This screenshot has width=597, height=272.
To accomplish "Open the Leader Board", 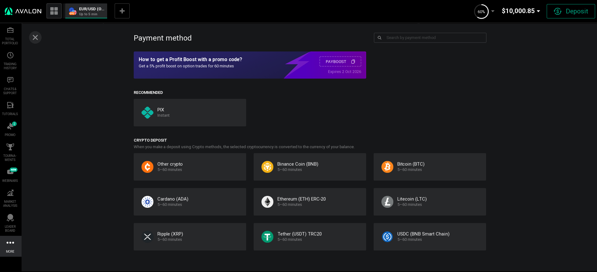I will (10, 223).
